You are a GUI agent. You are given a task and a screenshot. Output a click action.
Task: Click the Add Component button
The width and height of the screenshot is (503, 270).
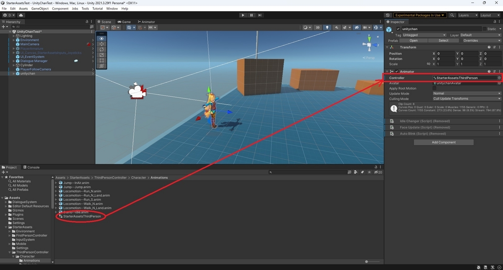(443, 142)
